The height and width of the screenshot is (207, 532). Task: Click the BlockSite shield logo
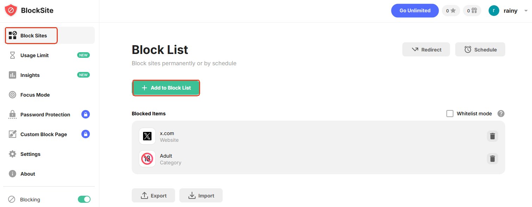pyautogui.click(x=11, y=10)
